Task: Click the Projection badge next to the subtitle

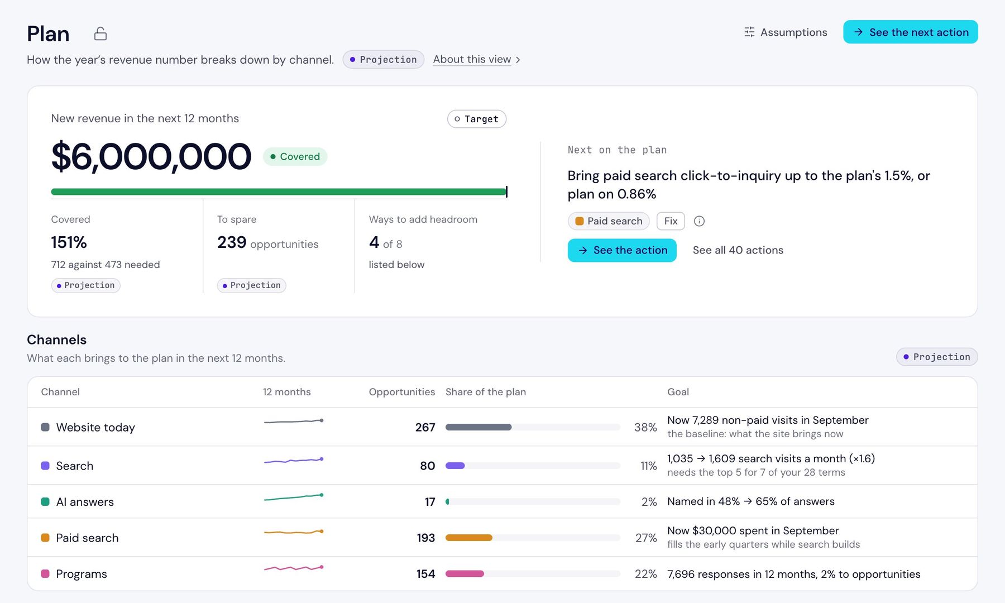Action: tap(383, 59)
